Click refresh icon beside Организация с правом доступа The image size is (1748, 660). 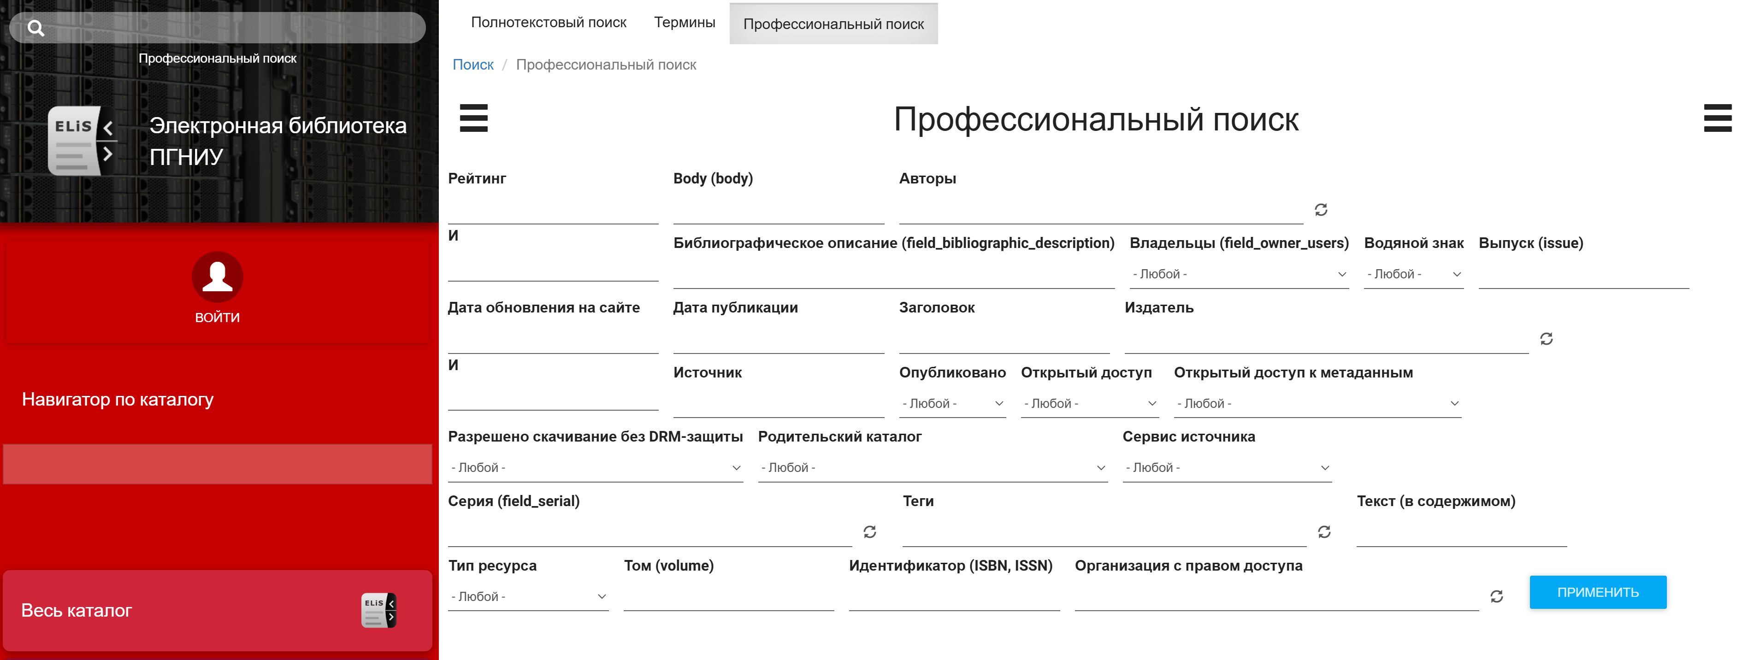tap(1496, 596)
